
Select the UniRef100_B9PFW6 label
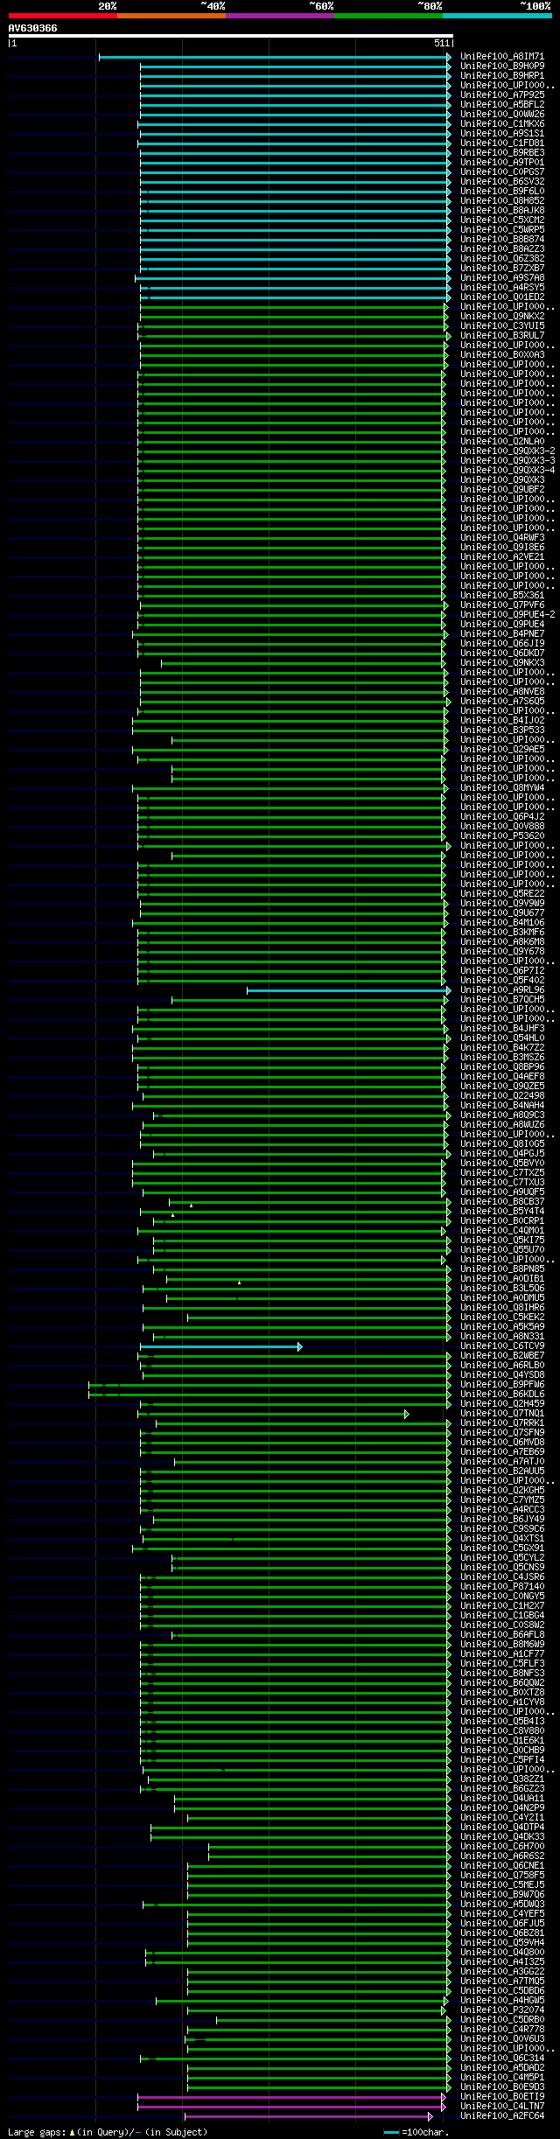click(x=502, y=1385)
